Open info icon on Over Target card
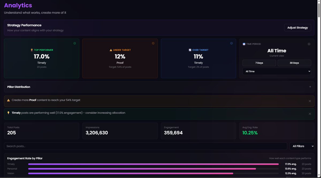Viewport: 321px width, 178px height. click(232, 43)
